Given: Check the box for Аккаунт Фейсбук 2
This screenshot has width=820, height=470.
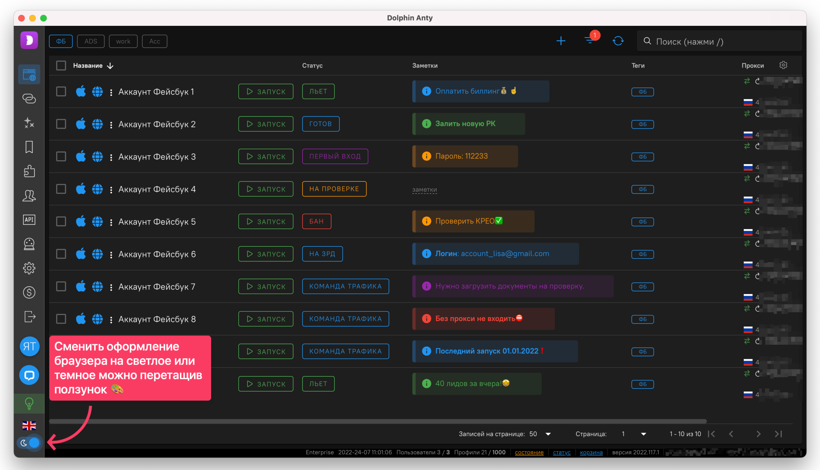Looking at the screenshot, I should click(x=61, y=124).
